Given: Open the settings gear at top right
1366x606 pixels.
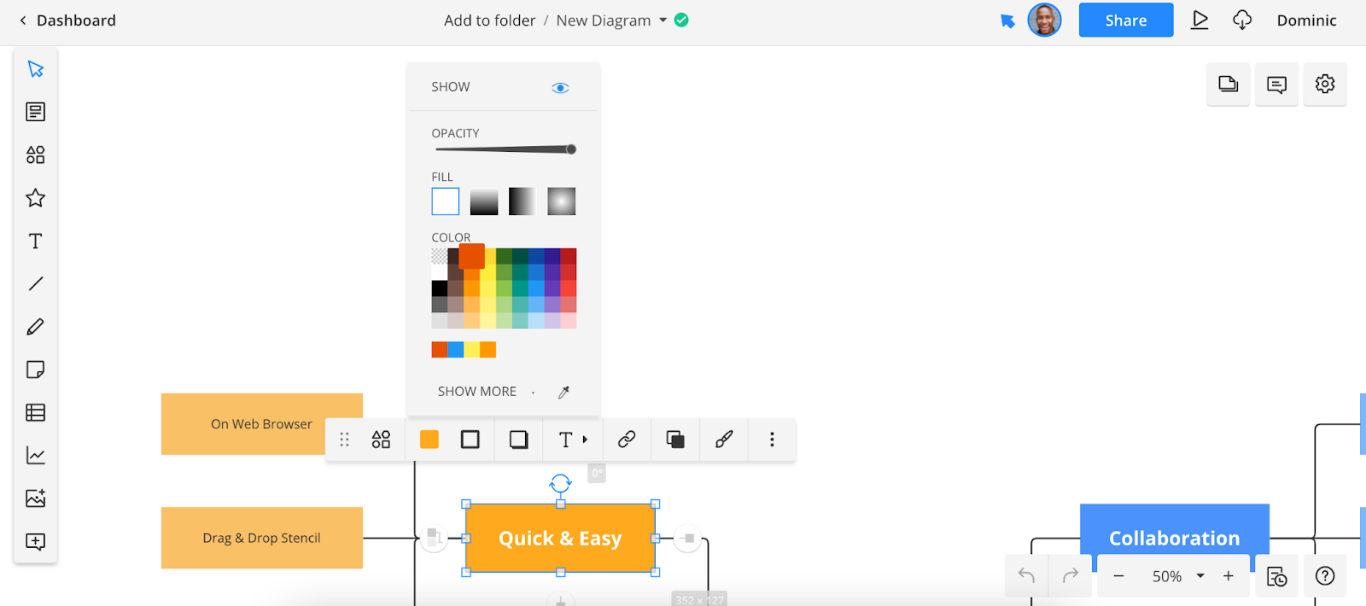Looking at the screenshot, I should [1324, 84].
